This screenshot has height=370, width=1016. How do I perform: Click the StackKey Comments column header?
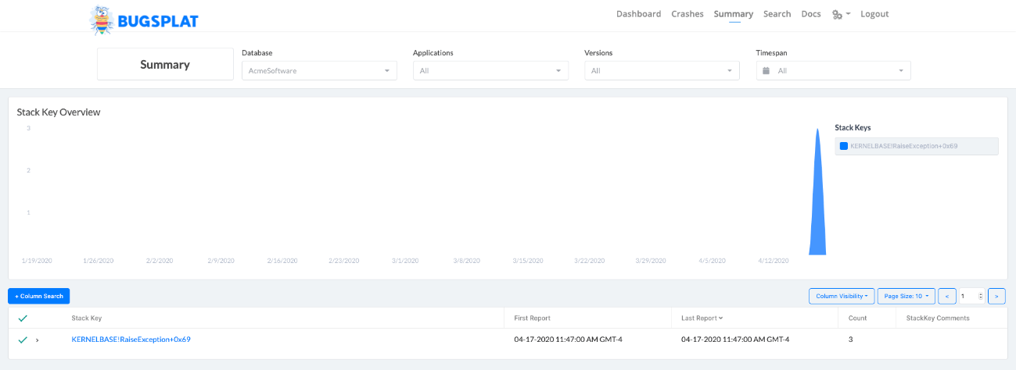[x=937, y=318]
